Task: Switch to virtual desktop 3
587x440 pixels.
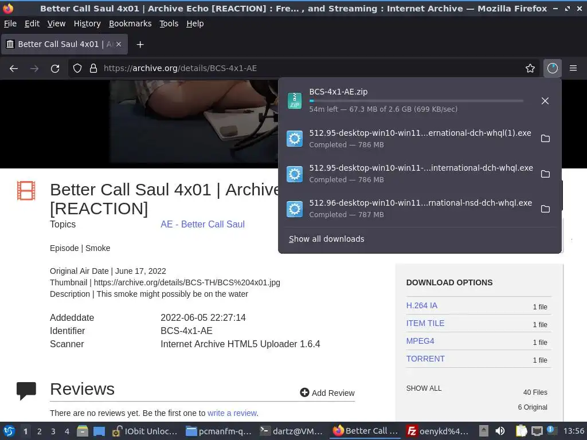Action: pyautogui.click(x=53, y=431)
